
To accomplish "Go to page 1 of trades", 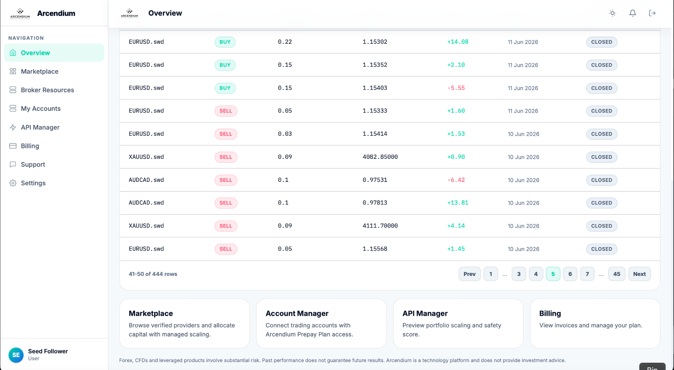I will pos(491,274).
